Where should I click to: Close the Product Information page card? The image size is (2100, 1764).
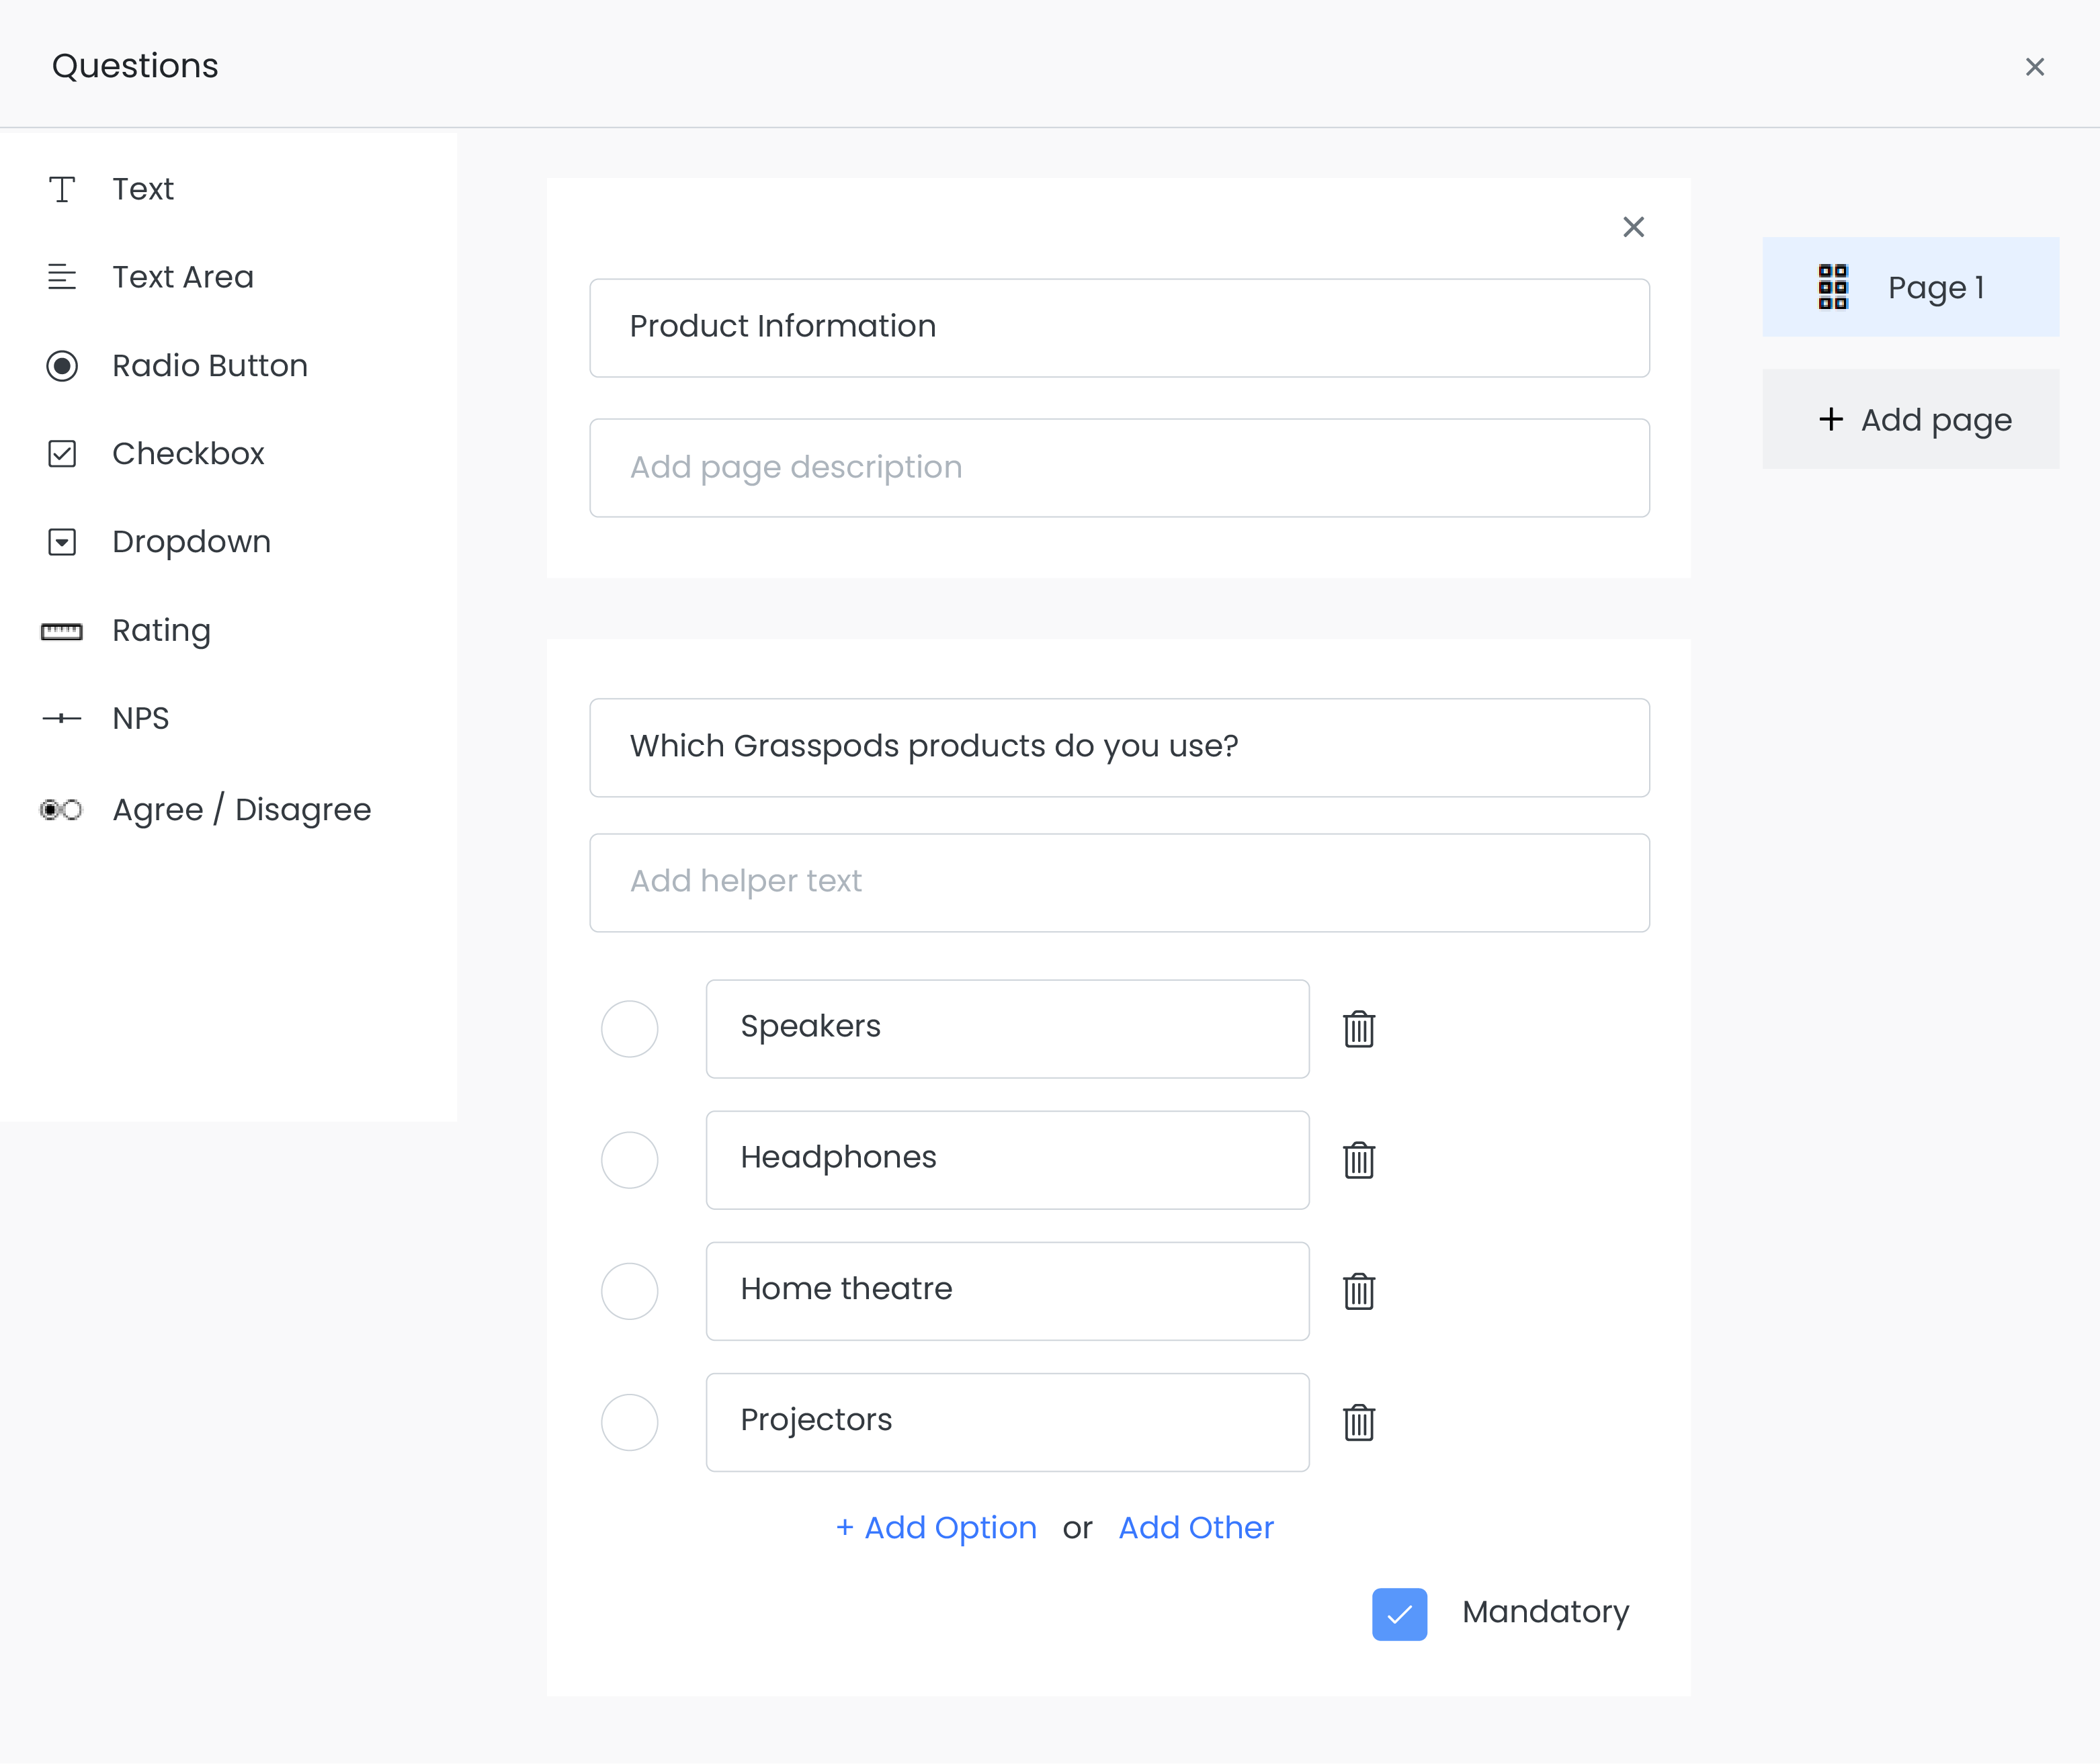tap(1633, 227)
